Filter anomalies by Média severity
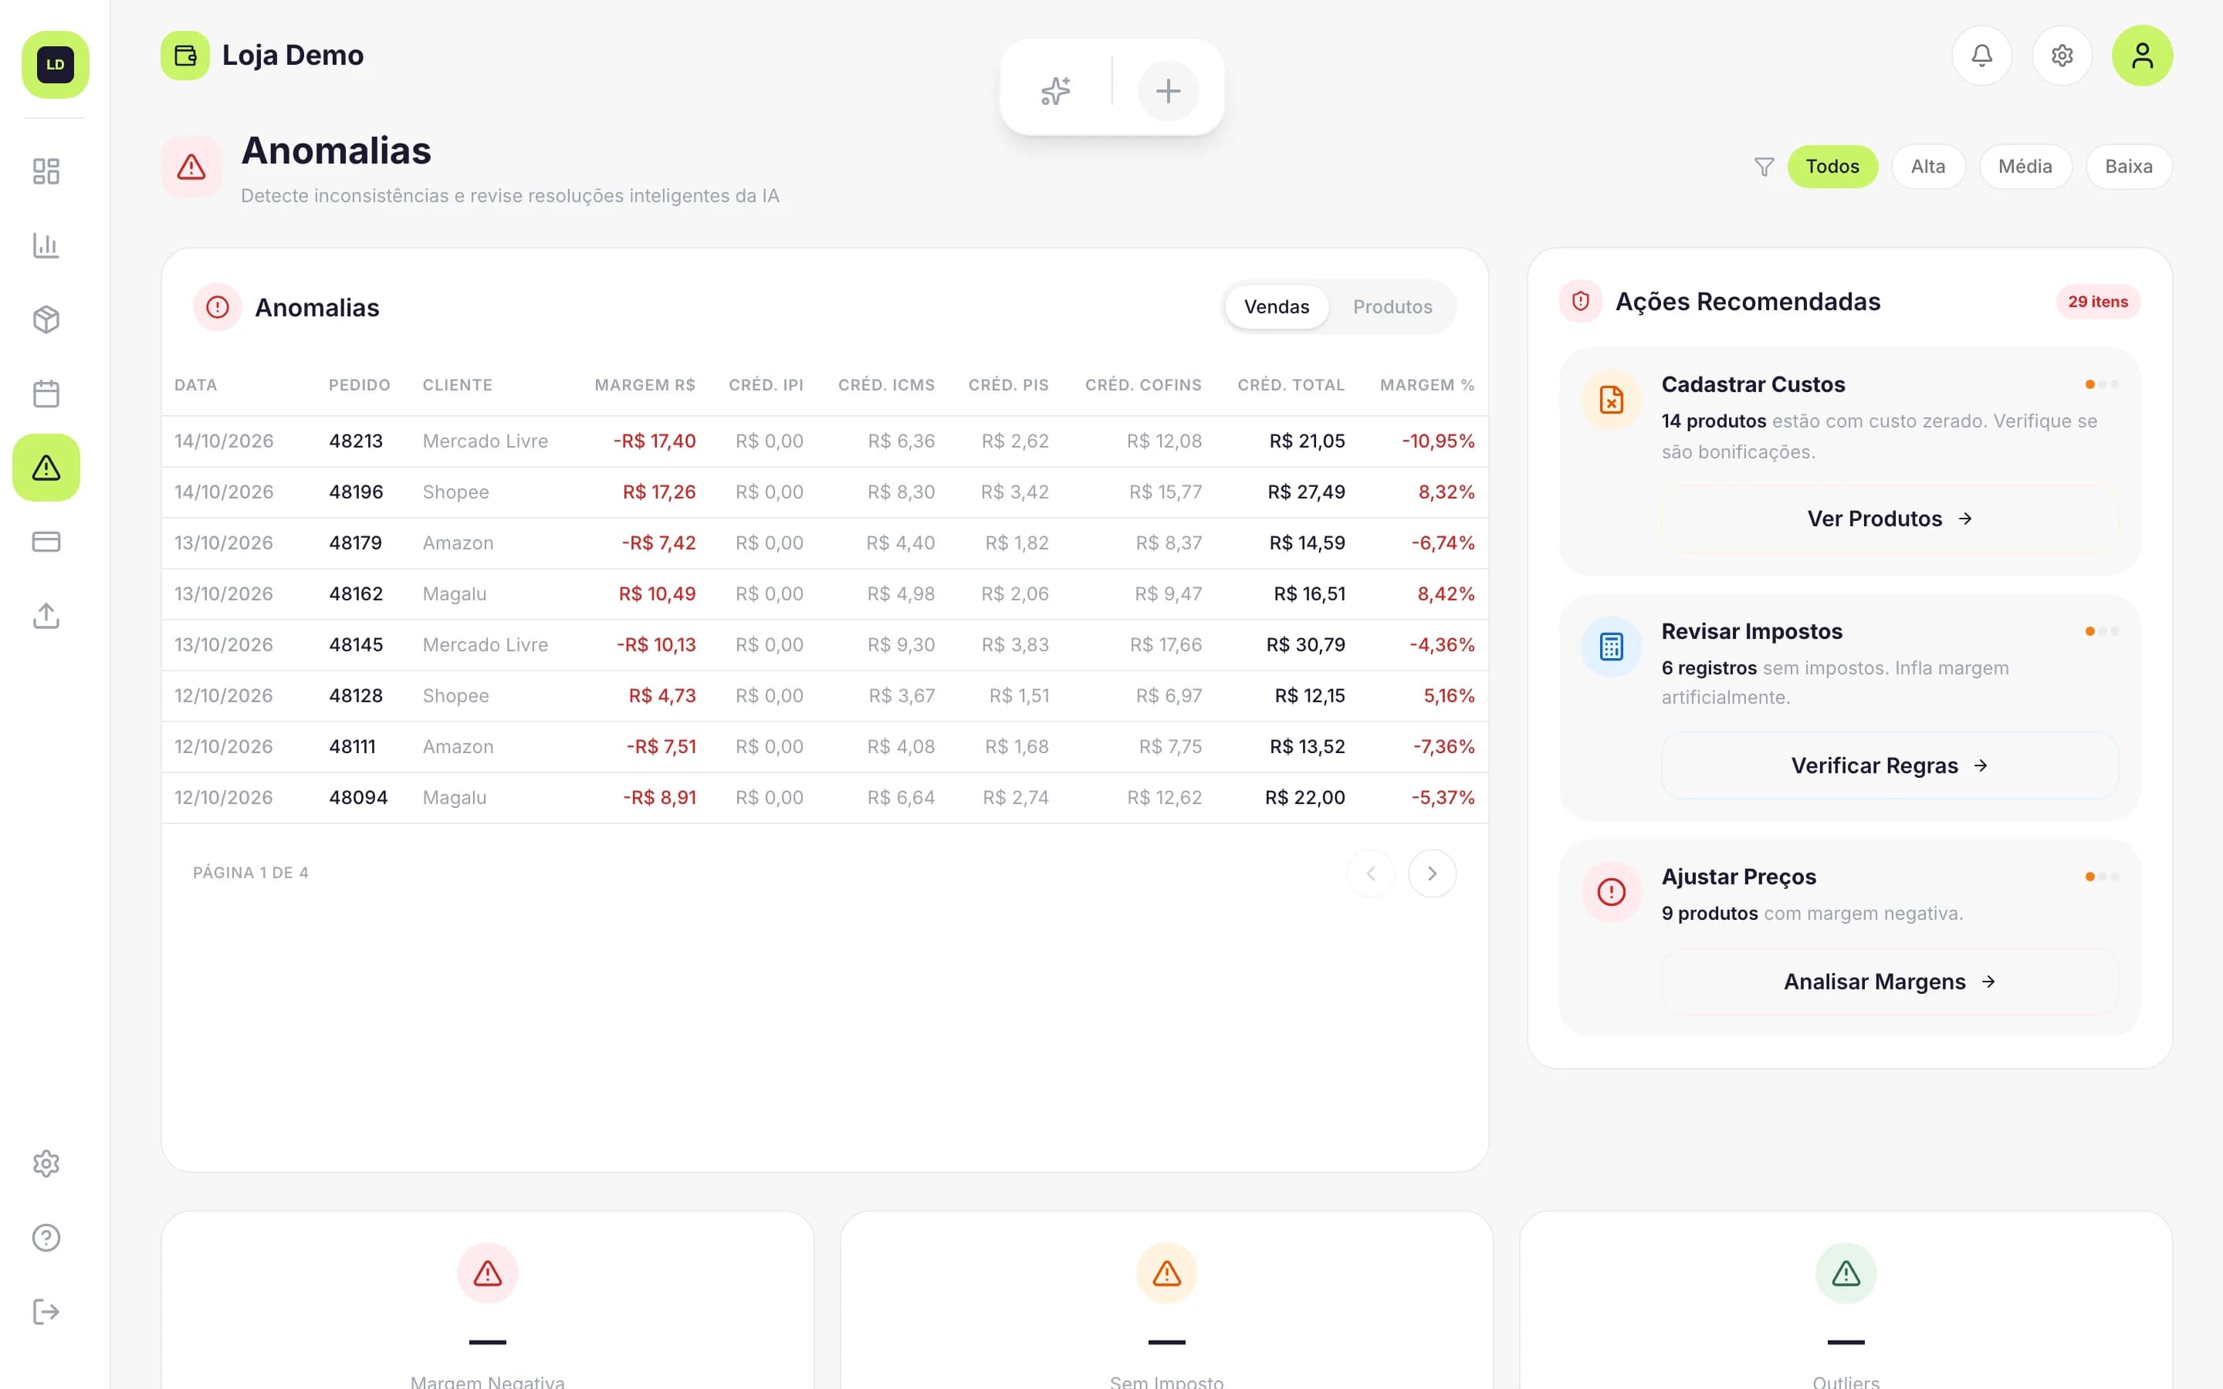This screenshot has width=2223, height=1389. 2025,166
